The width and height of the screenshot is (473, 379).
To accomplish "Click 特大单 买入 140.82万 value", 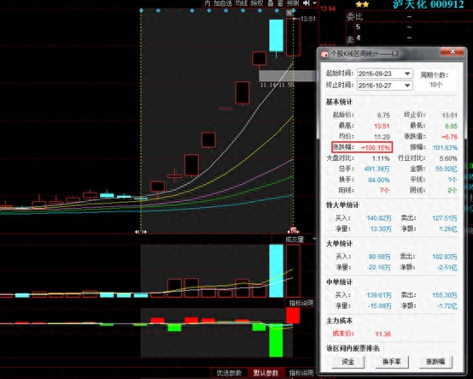I will (x=378, y=218).
